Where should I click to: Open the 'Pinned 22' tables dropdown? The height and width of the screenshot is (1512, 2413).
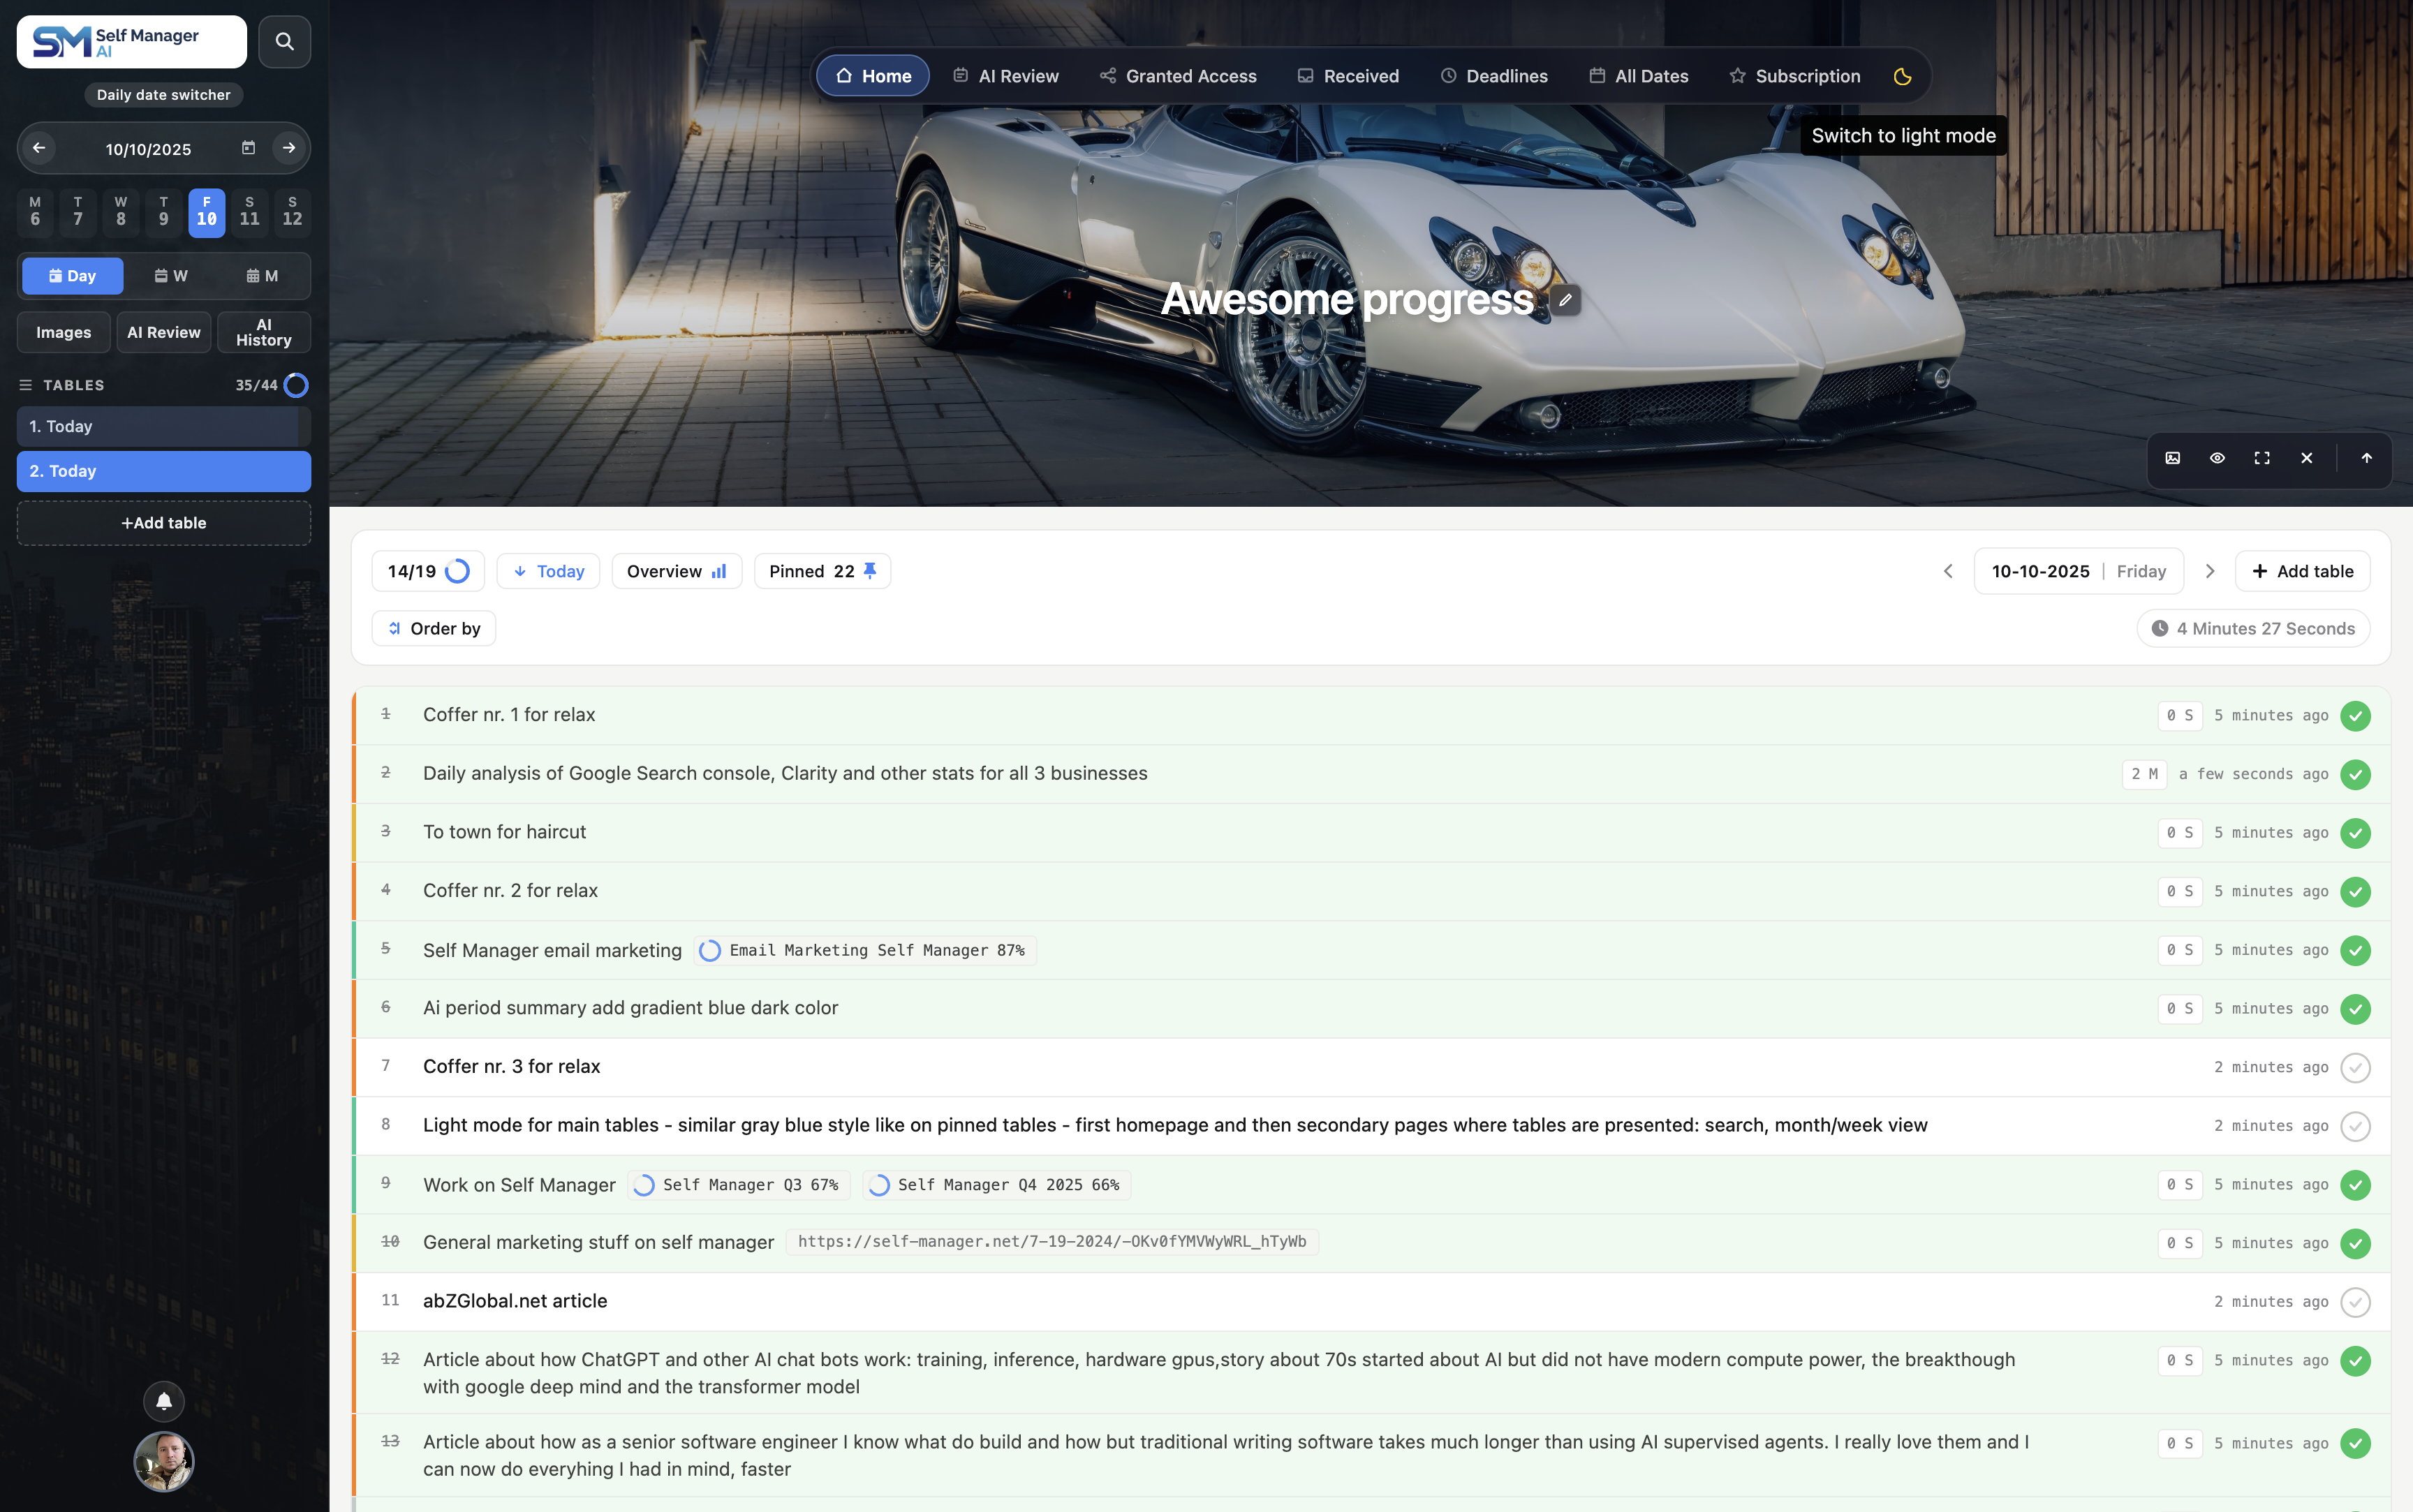tap(822, 570)
